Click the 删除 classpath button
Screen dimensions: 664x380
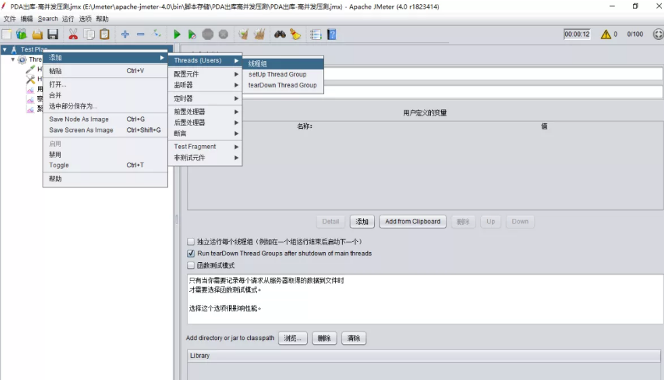(325, 338)
